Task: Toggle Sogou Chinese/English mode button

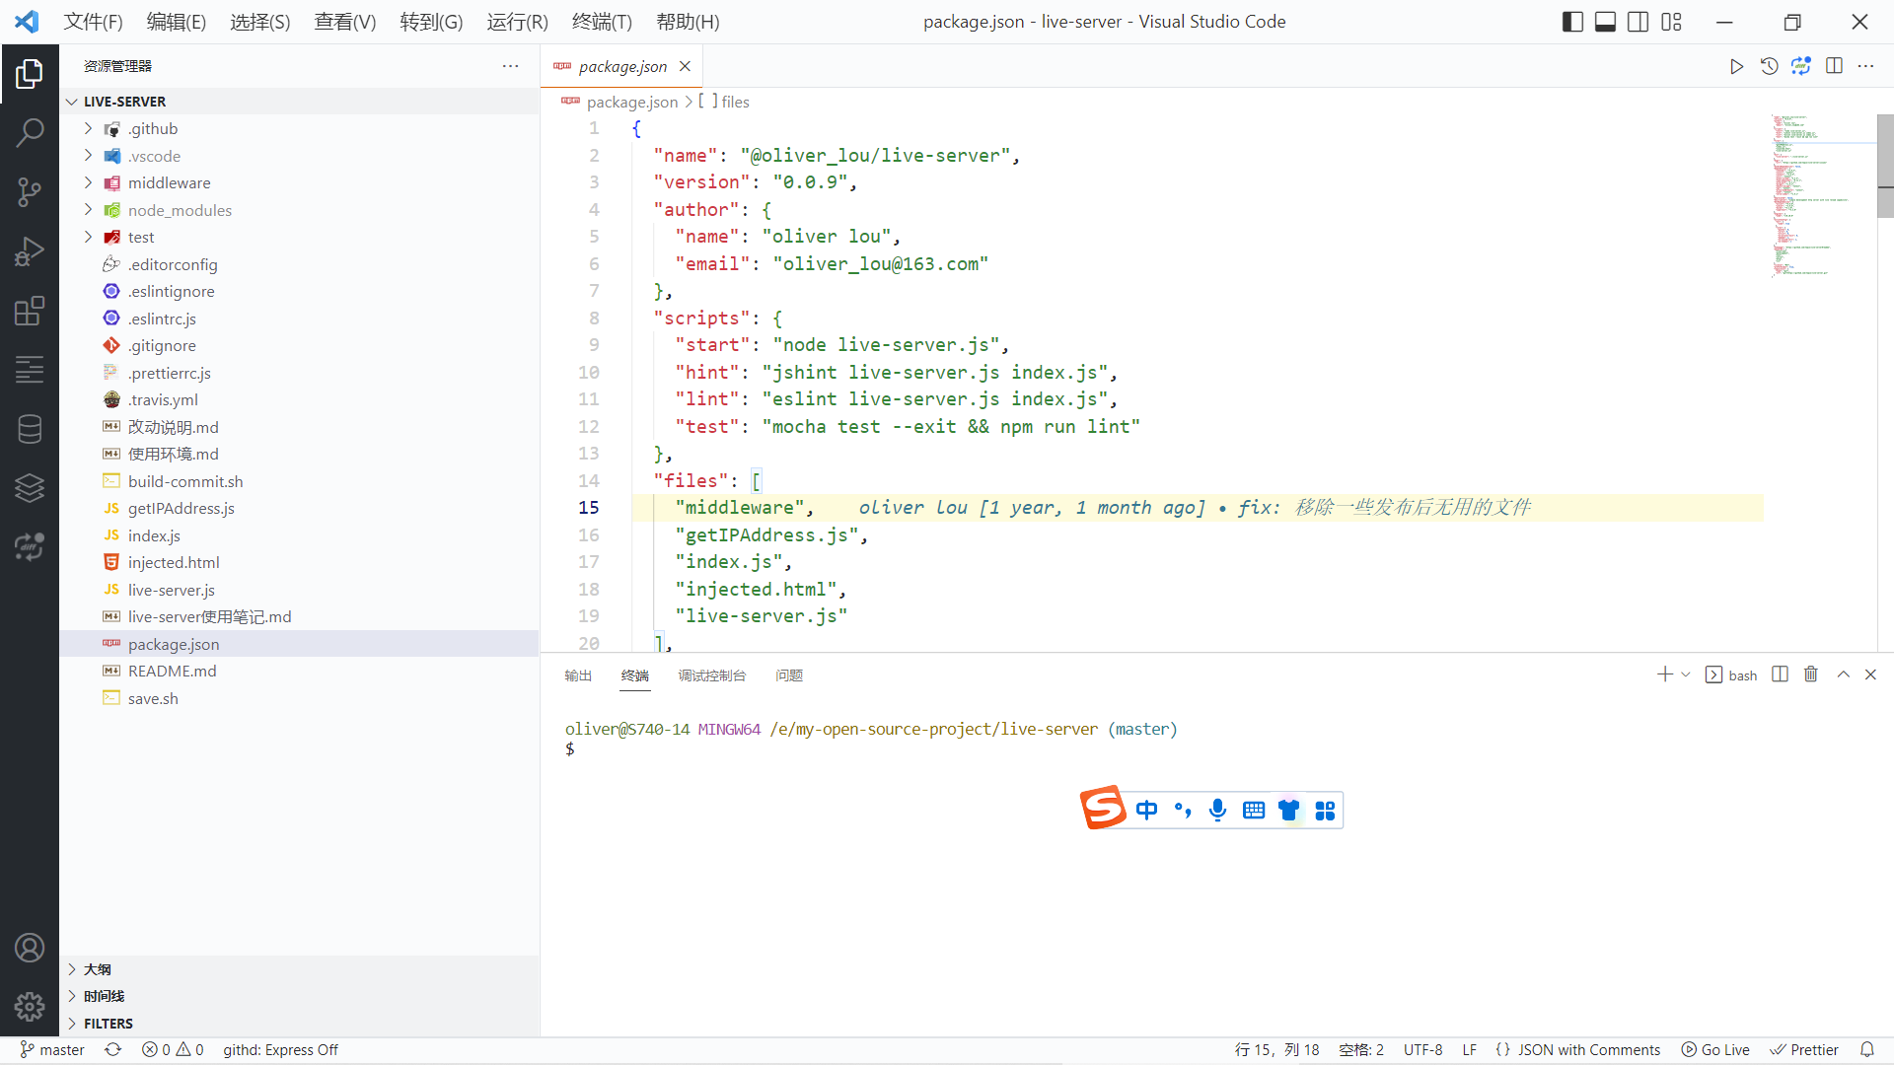Action: click(x=1146, y=810)
